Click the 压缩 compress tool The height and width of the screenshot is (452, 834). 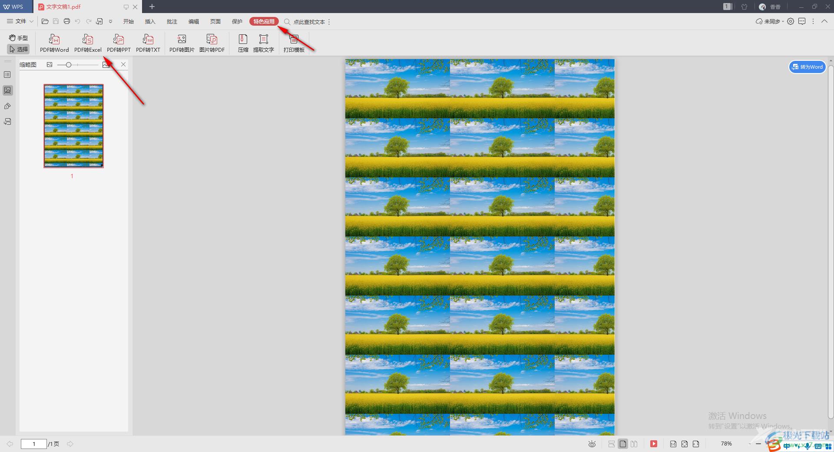pos(243,43)
